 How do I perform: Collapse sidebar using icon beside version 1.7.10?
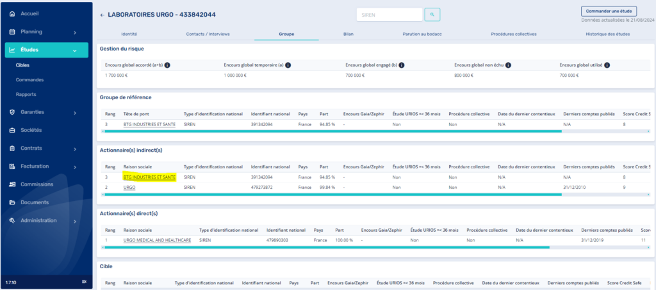(x=84, y=282)
